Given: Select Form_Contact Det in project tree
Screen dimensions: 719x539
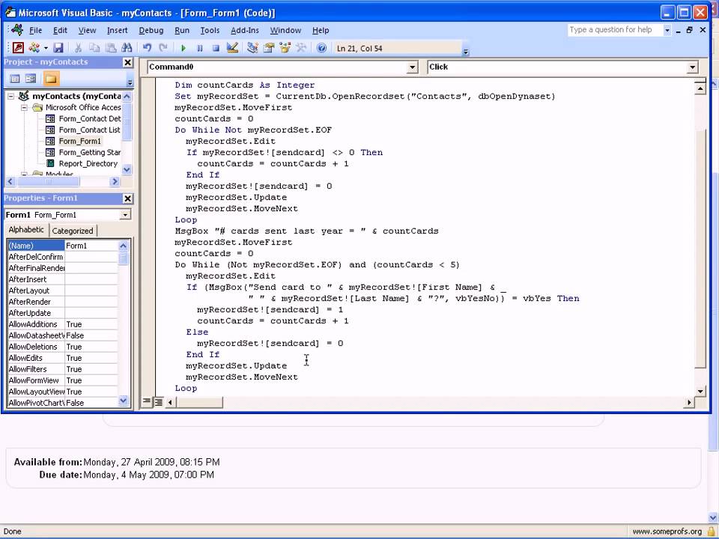Looking at the screenshot, I should coord(89,119).
